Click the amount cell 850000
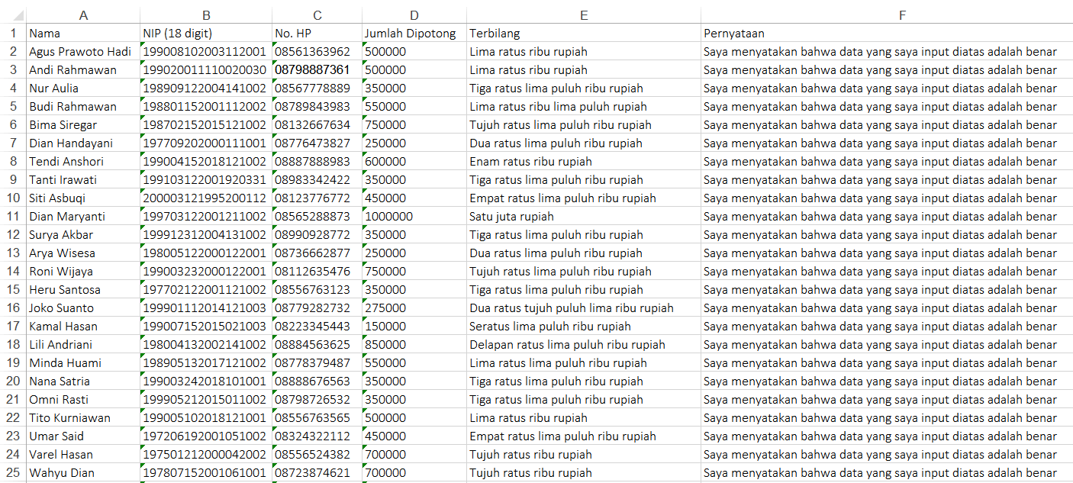Image resolution: width=1073 pixels, height=483 pixels. [414, 345]
